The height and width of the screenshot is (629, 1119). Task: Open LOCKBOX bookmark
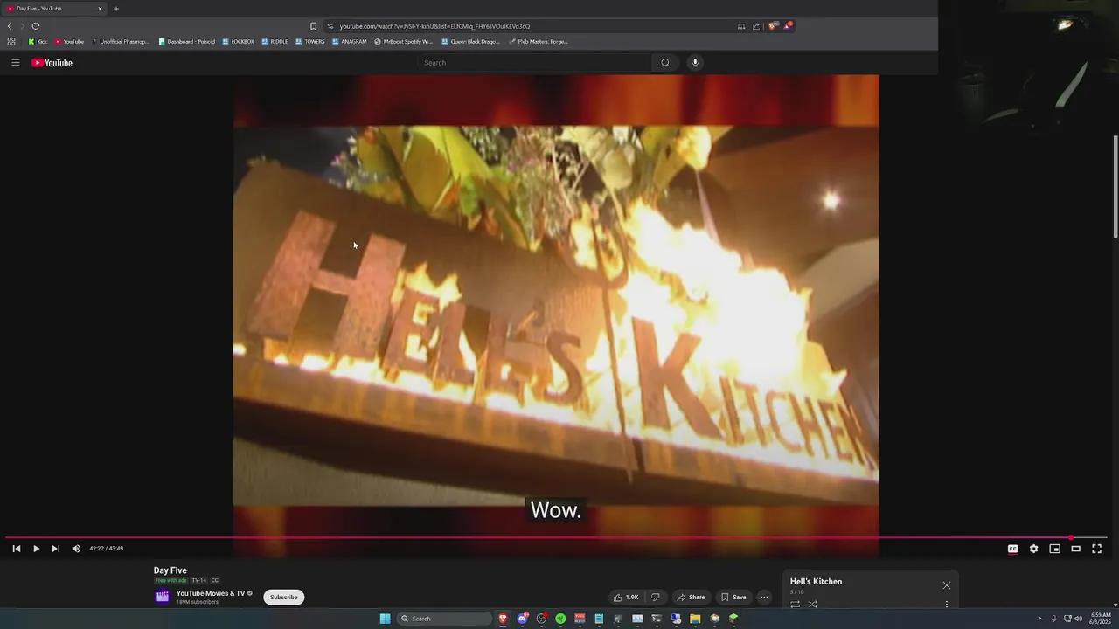coord(238,41)
